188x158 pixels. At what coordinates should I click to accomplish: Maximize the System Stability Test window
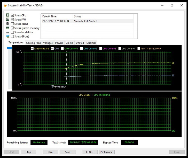pyautogui.click(x=172, y=5)
